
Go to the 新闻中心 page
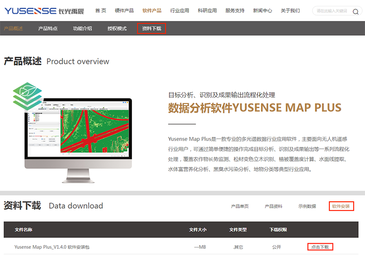click(x=263, y=10)
